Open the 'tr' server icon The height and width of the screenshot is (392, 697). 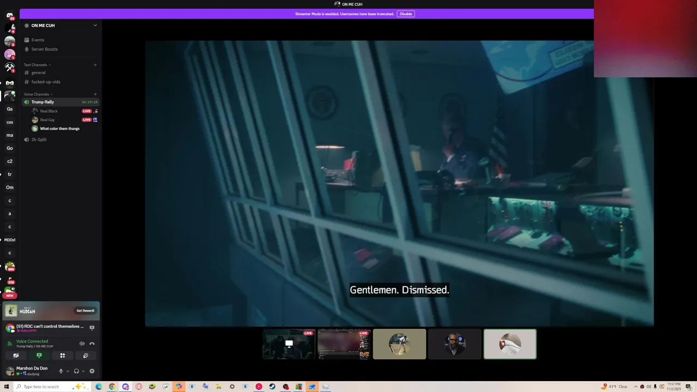pyautogui.click(x=10, y=174)
